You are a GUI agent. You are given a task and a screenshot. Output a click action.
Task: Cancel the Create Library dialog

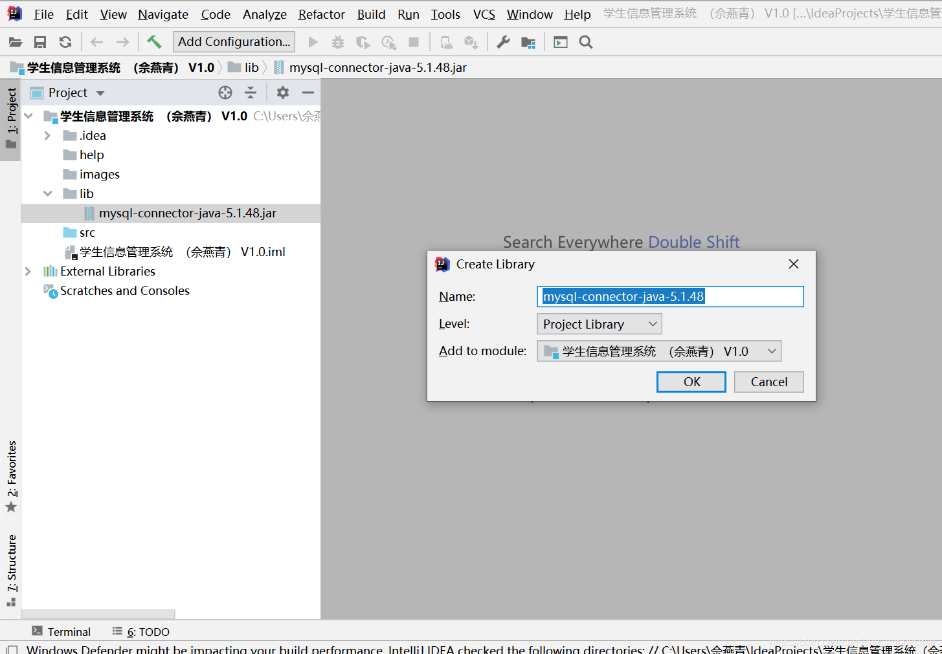(769, 382)
